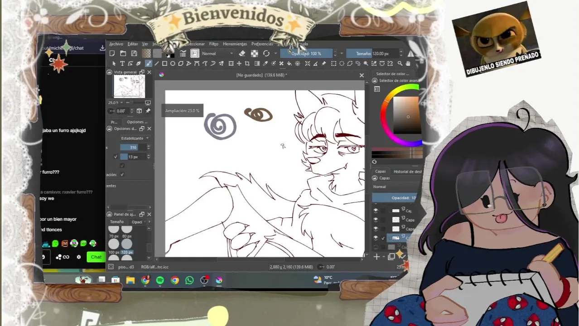Float the Vista general docker
Viewport: 579px width, 326px height.
(142, 72)
